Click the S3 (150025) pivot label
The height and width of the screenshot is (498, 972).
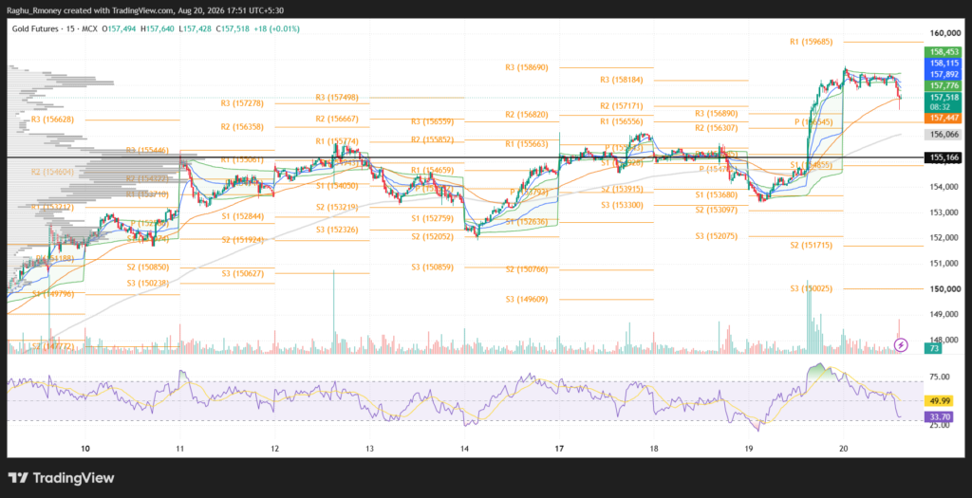(x=812, y=288)
